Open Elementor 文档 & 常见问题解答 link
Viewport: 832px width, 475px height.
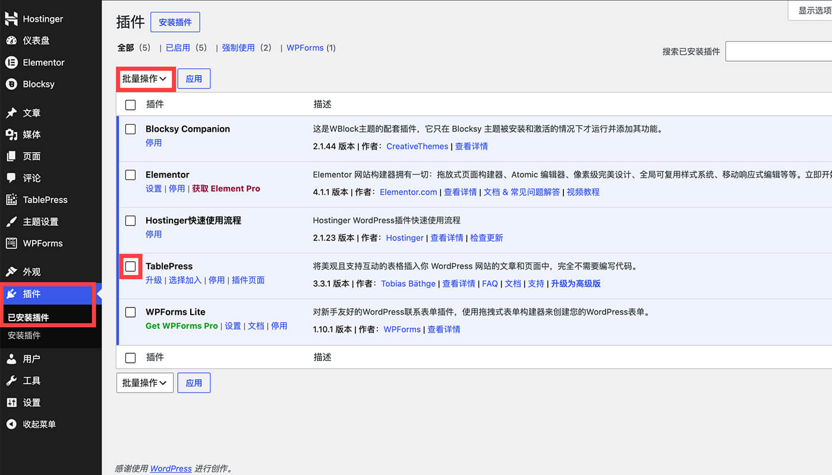(x=522, y=192)
